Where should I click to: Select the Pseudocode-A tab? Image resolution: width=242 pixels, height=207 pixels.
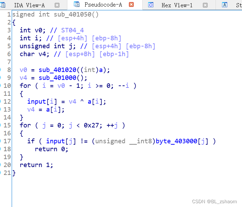pos(103,4)
